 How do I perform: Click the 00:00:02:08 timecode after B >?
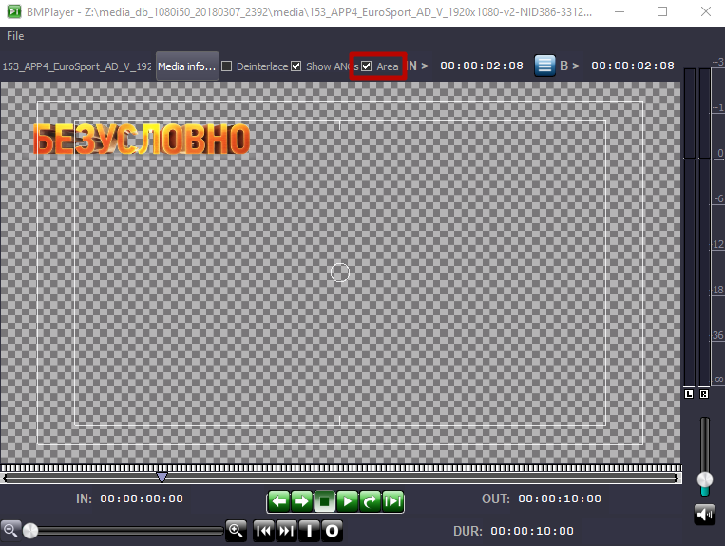click(x=633, y=66)
